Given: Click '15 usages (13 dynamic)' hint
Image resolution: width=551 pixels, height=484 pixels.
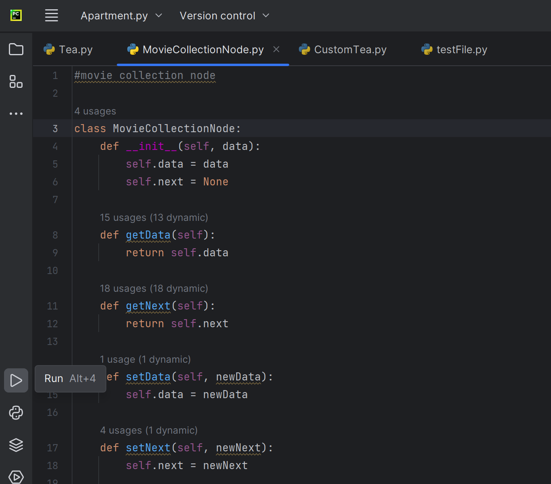Looking at the screenshot, I should coord(154,218).
